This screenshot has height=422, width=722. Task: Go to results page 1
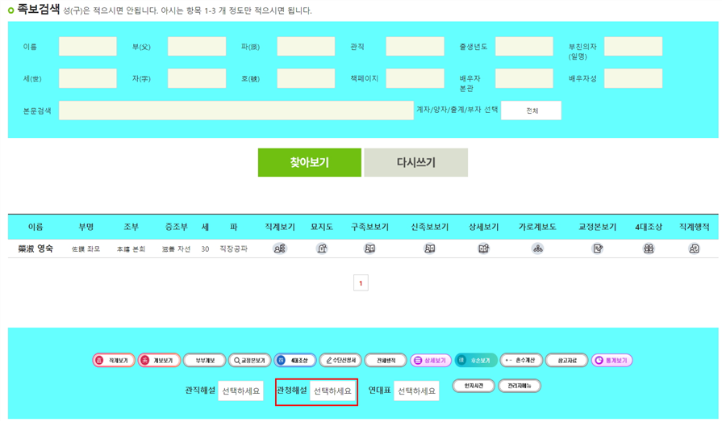click(x=361, y=283)
